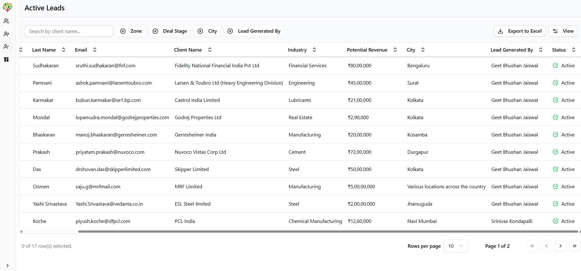Open the user-remove sidebar icon
This screenshot has width=581, height=271.
coord(6,34)
